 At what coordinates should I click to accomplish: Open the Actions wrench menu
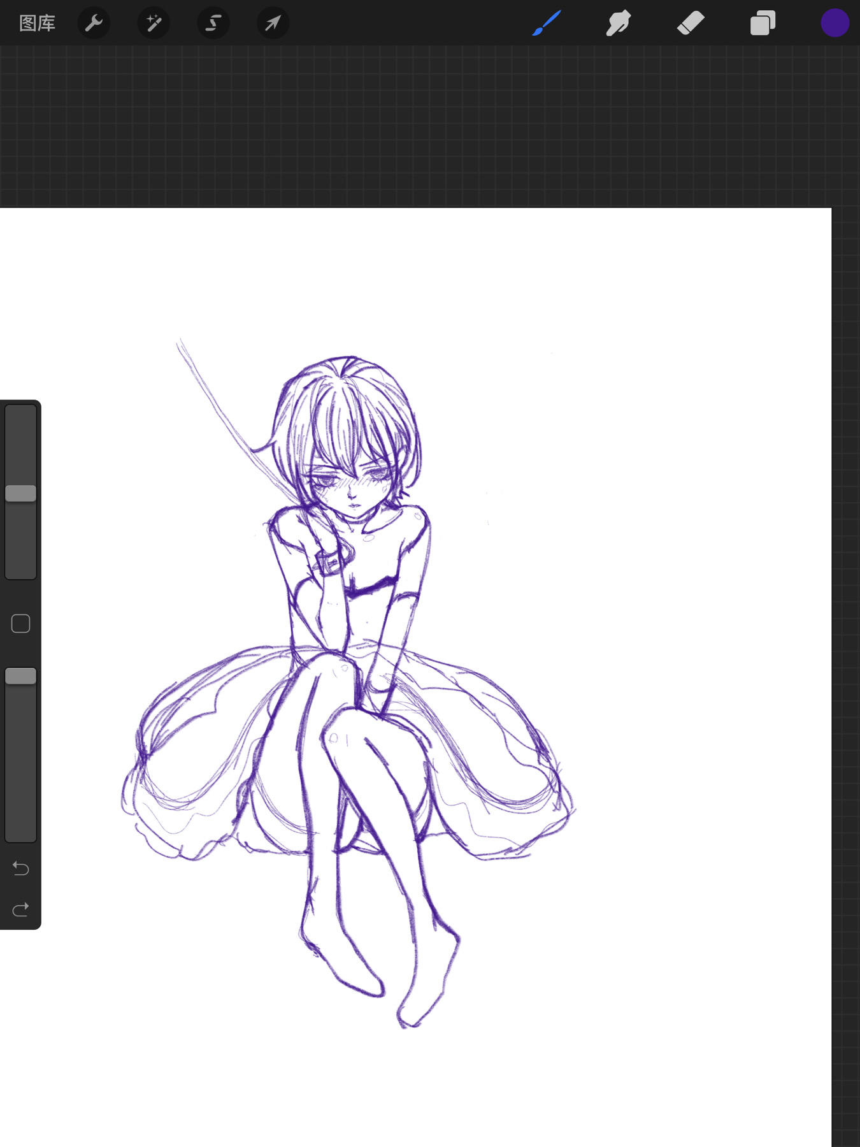94,24
